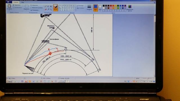Screen dimensions: 180x101
Task: Click the zoom out minus button
Action: pyautogui.click(x=141, y=79)
